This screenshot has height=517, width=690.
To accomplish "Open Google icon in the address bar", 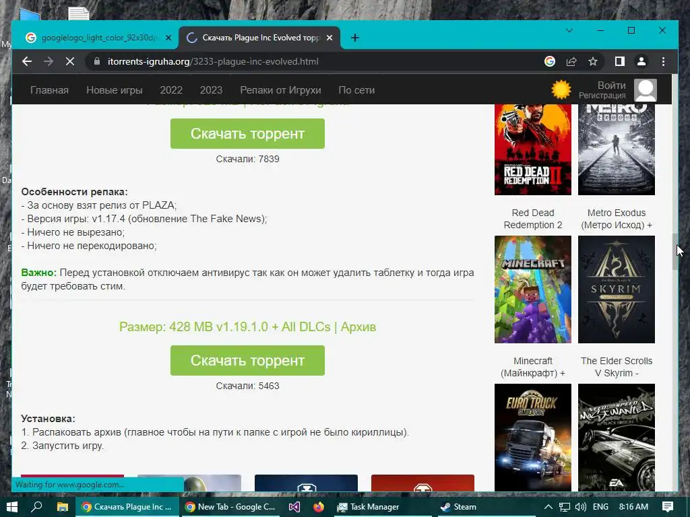I will click(550, 61).
